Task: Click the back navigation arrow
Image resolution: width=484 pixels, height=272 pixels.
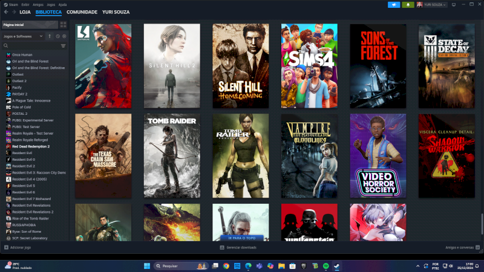Action: point(6,11)
